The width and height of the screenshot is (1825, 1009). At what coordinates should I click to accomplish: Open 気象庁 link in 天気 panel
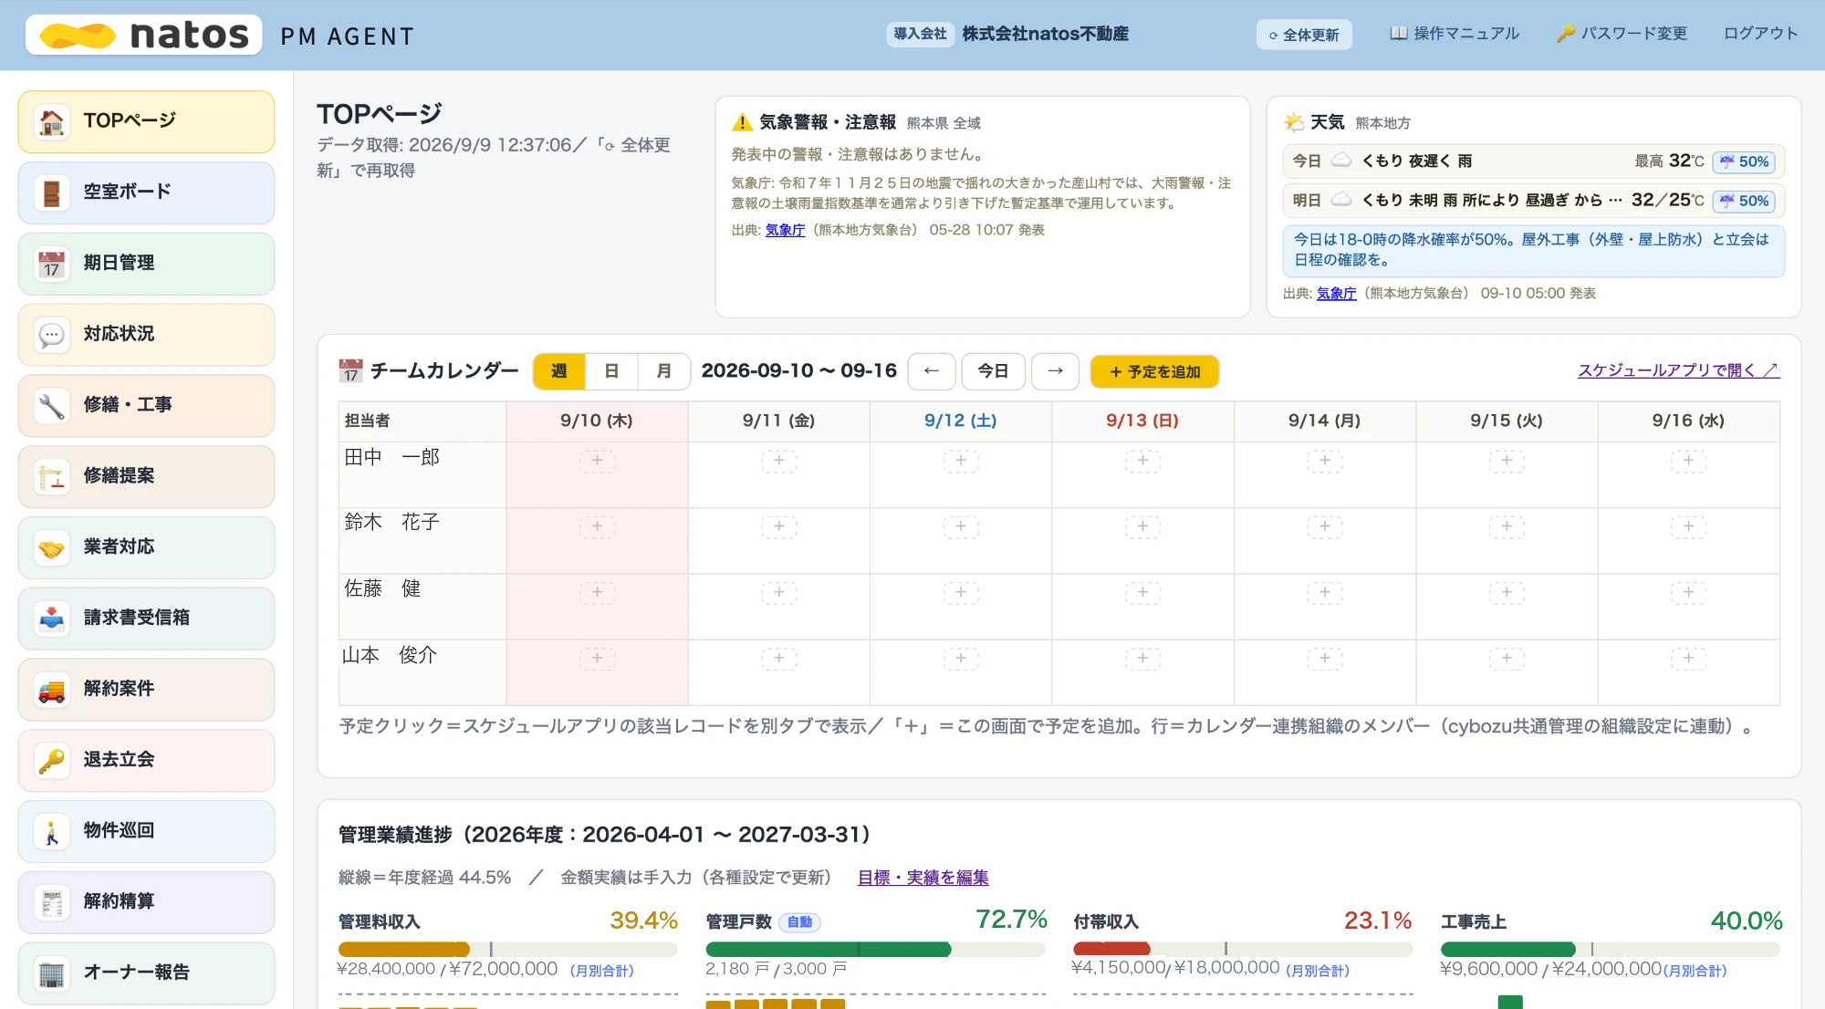1336,294
